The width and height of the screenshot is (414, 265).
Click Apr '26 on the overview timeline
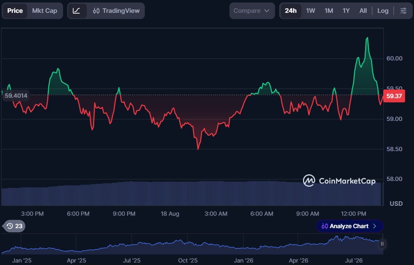coord(298,260)
